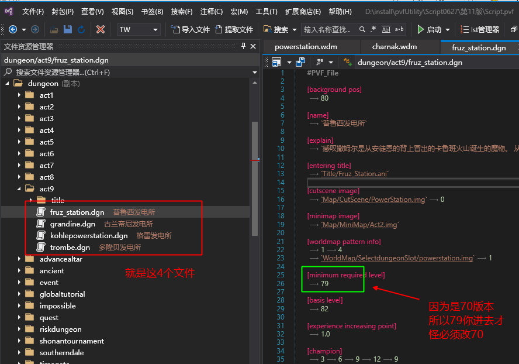519x364 pixels.
Task: Select grandine.dgn in the file tree
Action: coord(72,224)
